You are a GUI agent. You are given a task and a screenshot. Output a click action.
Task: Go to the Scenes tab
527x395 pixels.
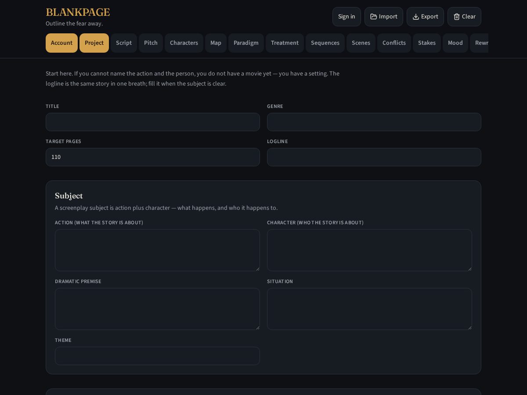361,43
